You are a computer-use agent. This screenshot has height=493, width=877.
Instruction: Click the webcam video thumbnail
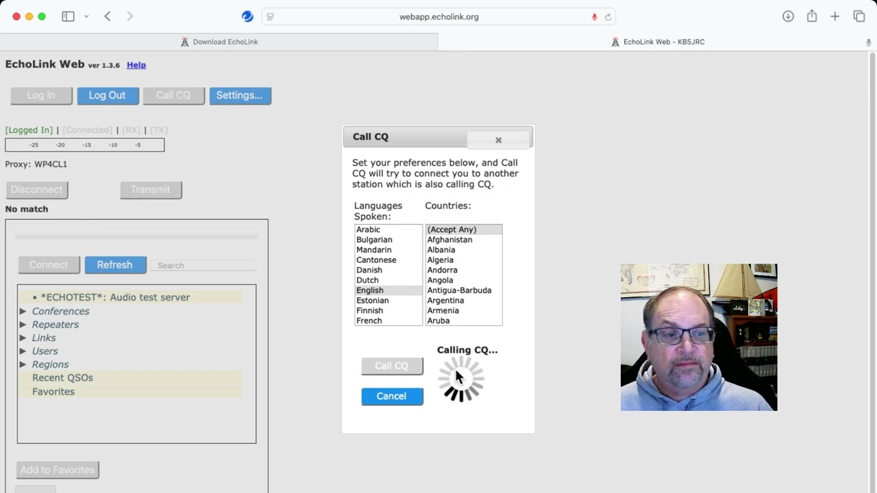pyautogui.click(x=699, y=338)
